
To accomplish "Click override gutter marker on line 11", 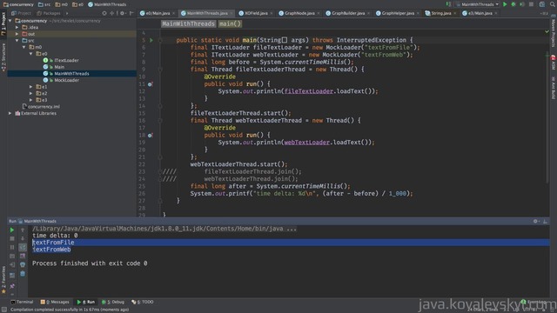I will point(151,84).
